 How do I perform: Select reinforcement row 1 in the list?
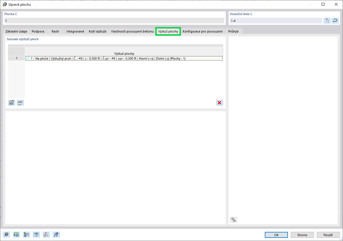click(124, 58)
